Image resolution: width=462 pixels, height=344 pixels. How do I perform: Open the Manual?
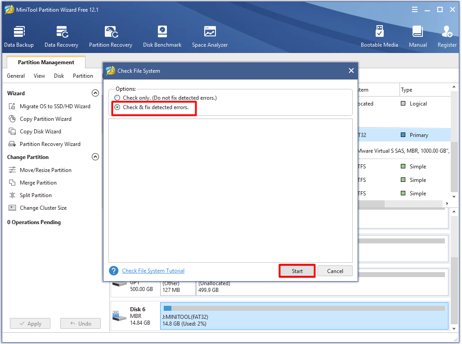pyautogui.click(x=417, y=36)
